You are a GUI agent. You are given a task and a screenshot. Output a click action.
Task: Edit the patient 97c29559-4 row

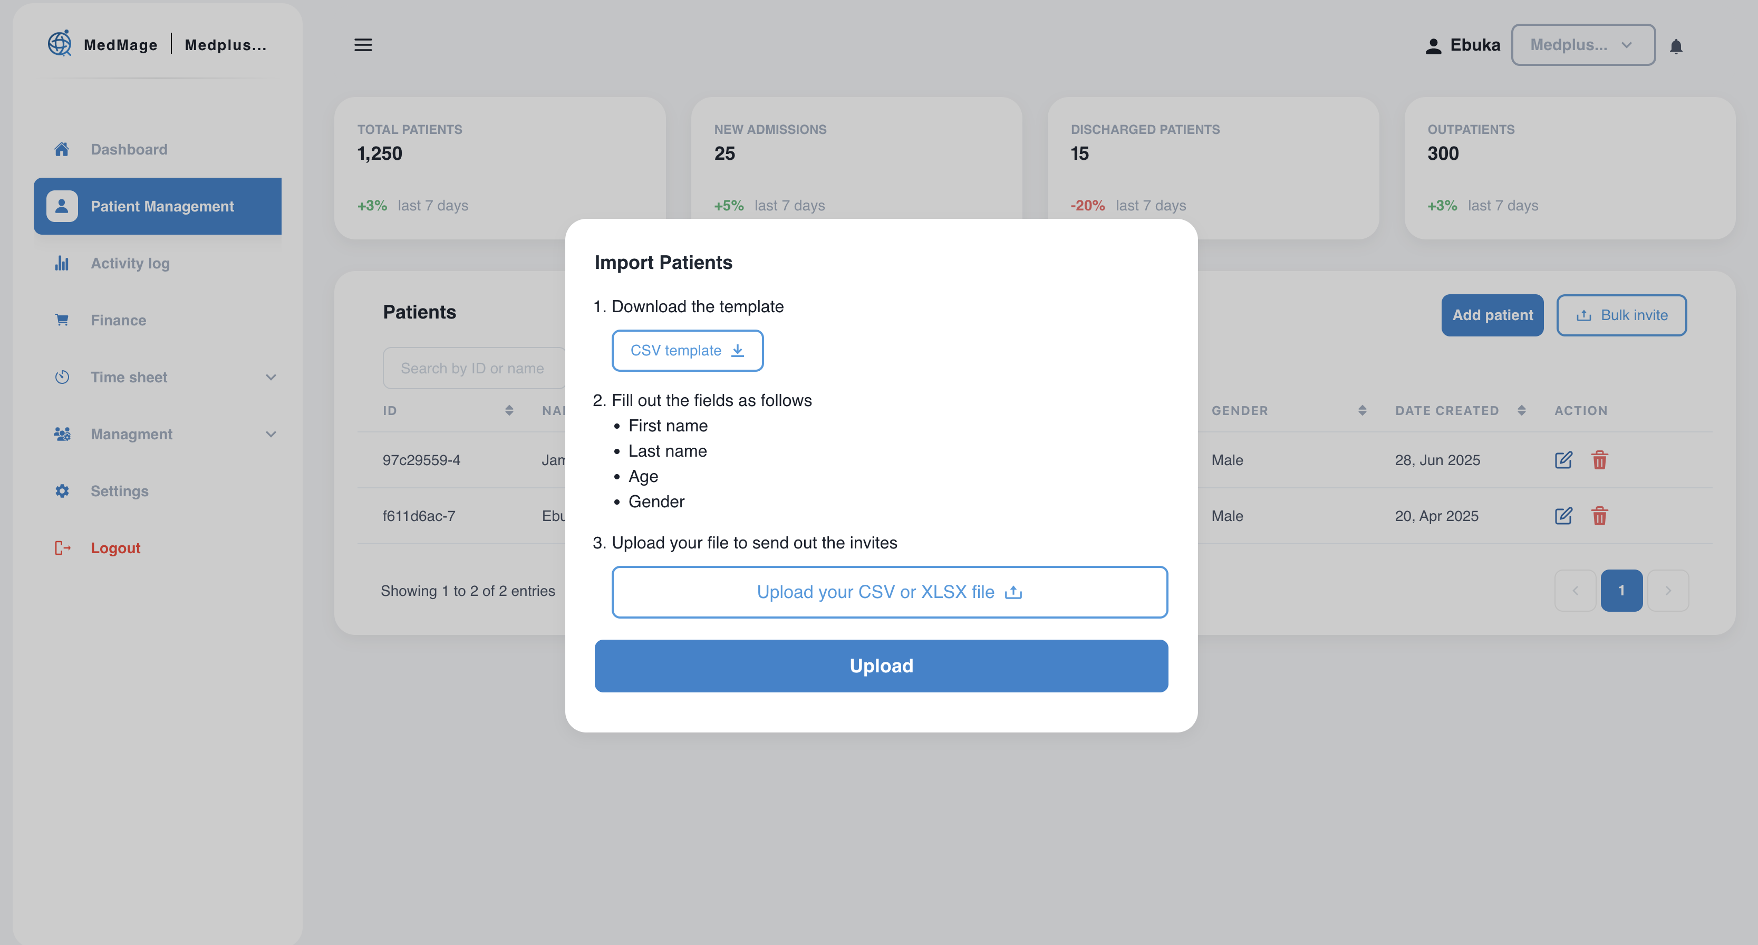1563,460
